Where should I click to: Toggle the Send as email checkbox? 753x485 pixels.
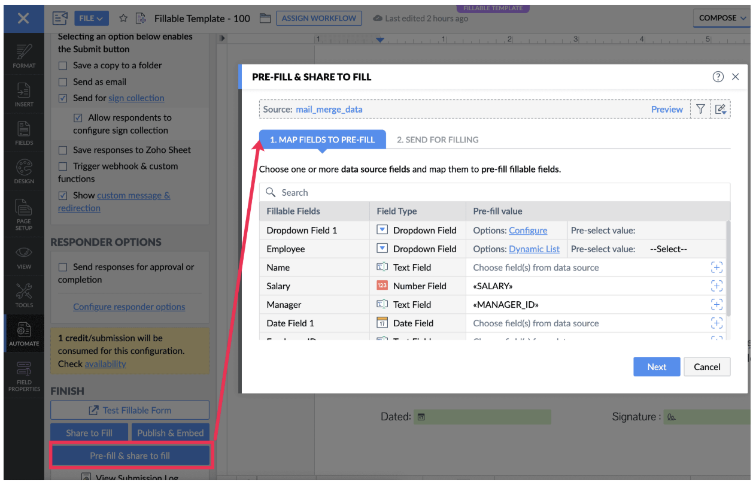coord(63,82)
